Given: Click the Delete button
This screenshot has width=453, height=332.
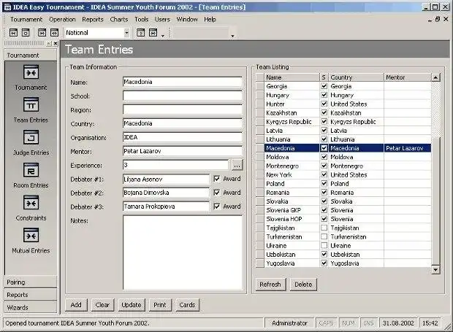Looking at the screenshot, I should click(x=303, y=285).
